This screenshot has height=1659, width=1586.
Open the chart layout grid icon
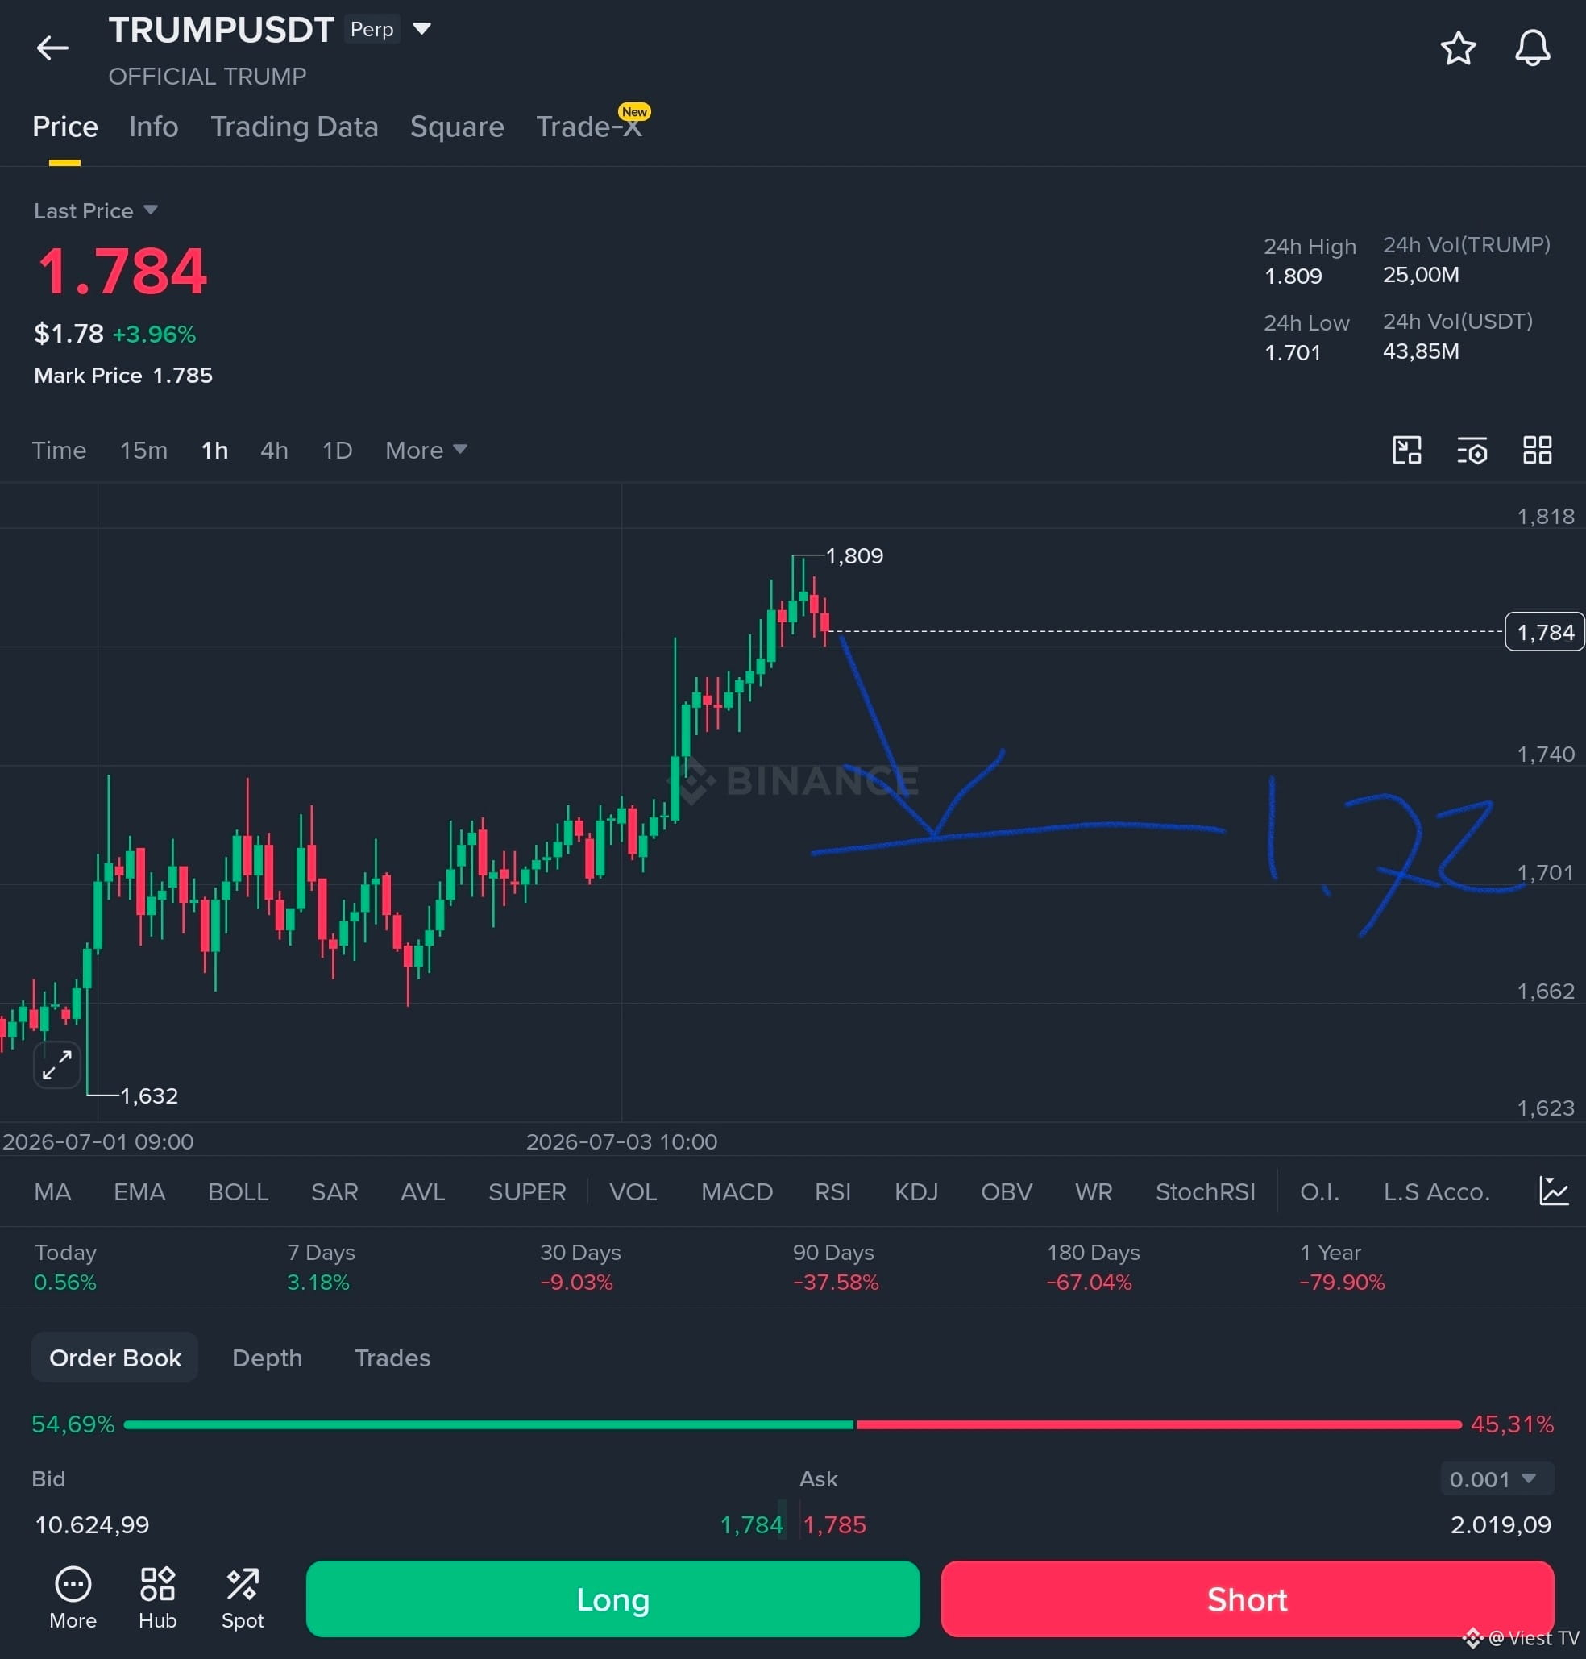[1537, 450]
